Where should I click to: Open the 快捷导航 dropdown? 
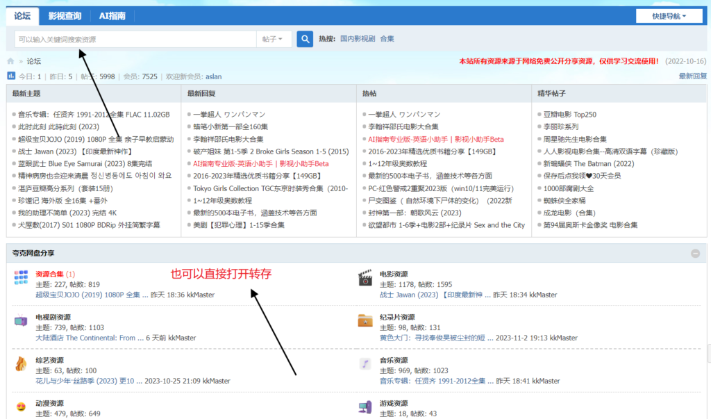point(669,15)
